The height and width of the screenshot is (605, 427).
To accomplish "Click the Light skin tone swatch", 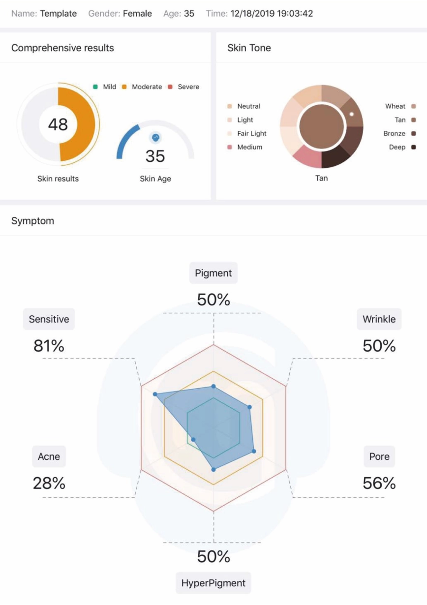I will [229, 120].
